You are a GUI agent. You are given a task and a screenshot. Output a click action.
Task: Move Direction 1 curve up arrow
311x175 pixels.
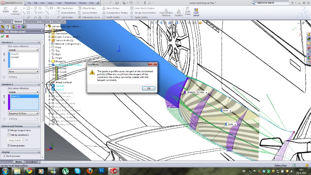tap(4, 54)
